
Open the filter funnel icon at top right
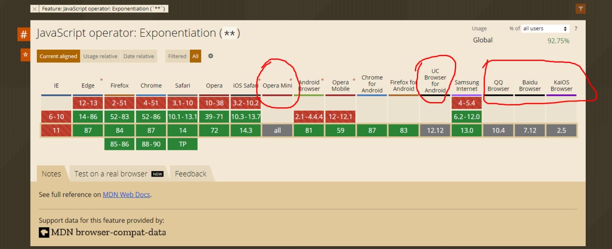580,8
